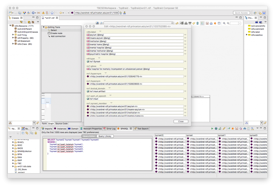Click the zoom out magnifier icon

click(228, 23)
